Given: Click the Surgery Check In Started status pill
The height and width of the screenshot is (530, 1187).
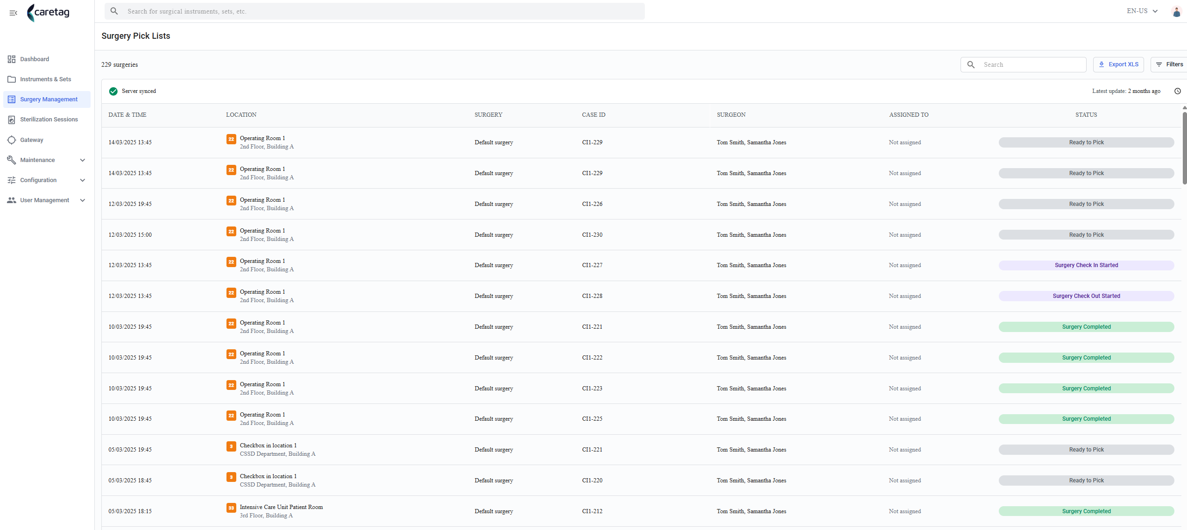Looking at the screenshot, I should (1086, 265).
